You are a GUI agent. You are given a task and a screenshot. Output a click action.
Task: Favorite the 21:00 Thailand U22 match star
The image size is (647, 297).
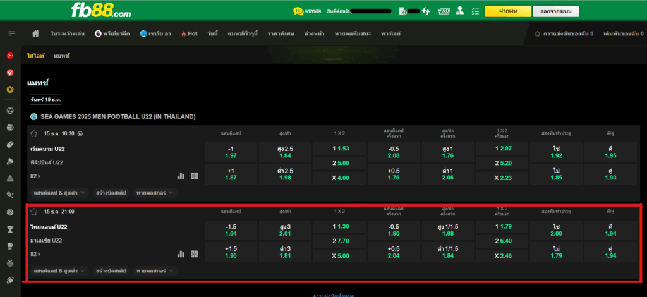coord(34,212)
